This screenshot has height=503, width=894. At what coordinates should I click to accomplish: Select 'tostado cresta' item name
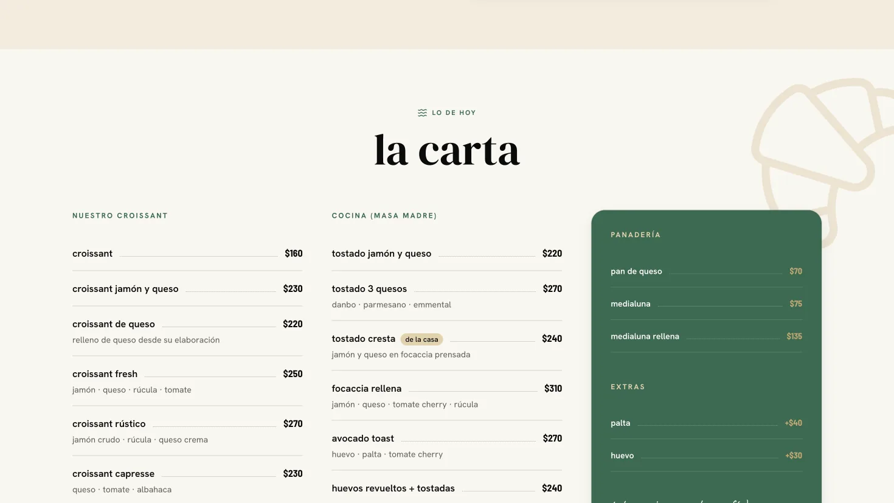(364, 339)
